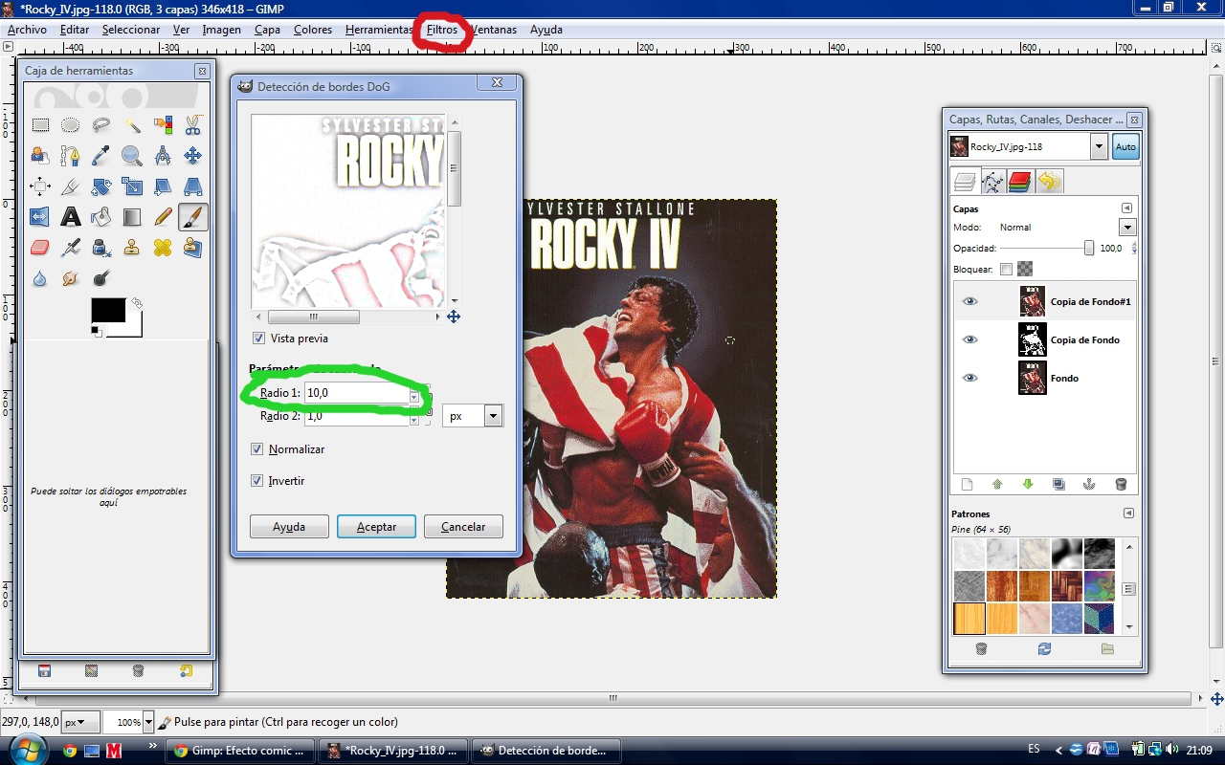Activate the Fuzzy Select magic wand tool
The width and height of the screenshot is (1225, 765).
pos(131,125)
